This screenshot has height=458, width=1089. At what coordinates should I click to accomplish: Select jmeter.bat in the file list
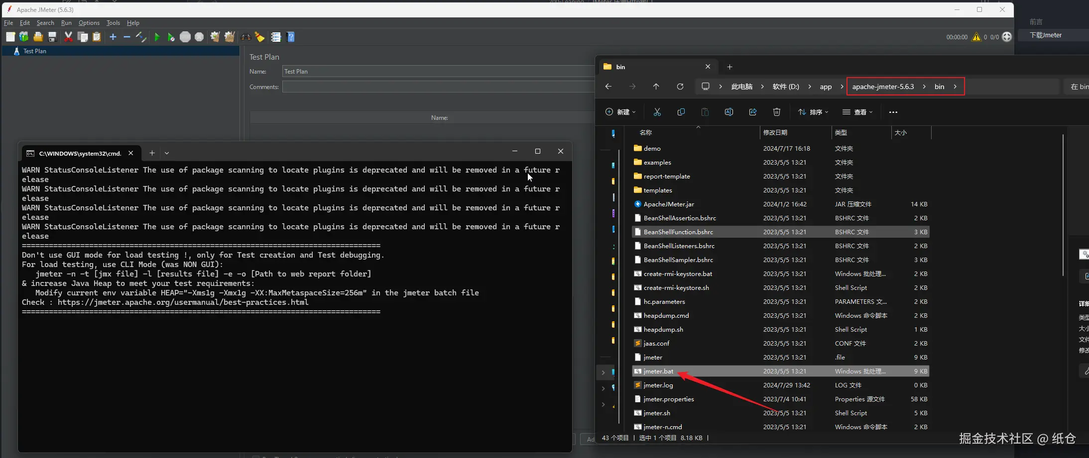pos(658,371)
